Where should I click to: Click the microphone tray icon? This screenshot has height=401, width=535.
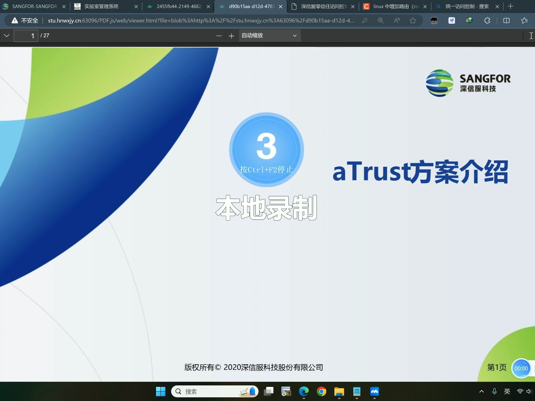point(495,391)
